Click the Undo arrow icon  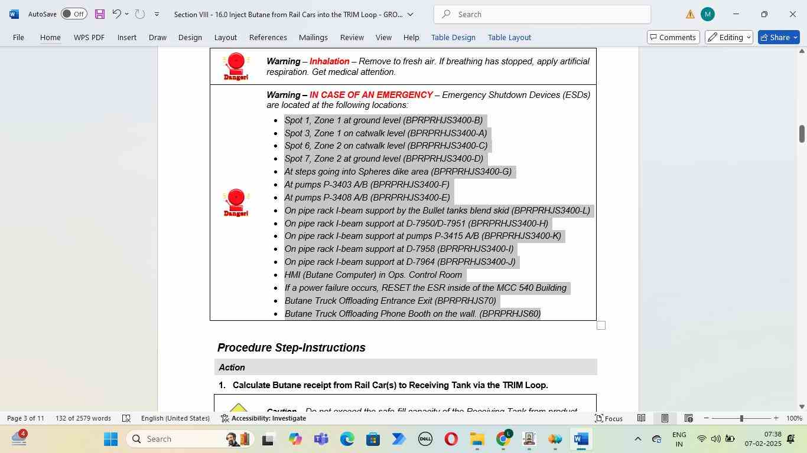[116, 14]
